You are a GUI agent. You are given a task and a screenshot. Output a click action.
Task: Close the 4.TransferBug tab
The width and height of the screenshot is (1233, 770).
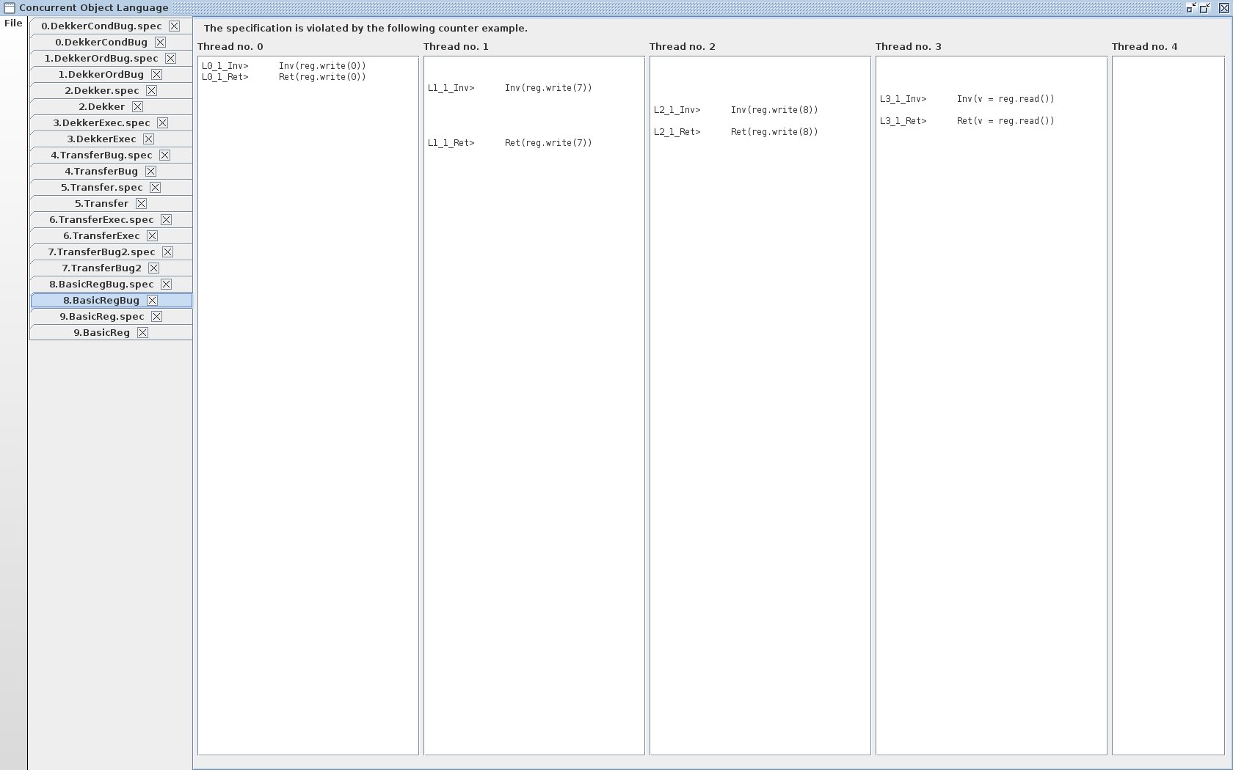coord(150,171)
